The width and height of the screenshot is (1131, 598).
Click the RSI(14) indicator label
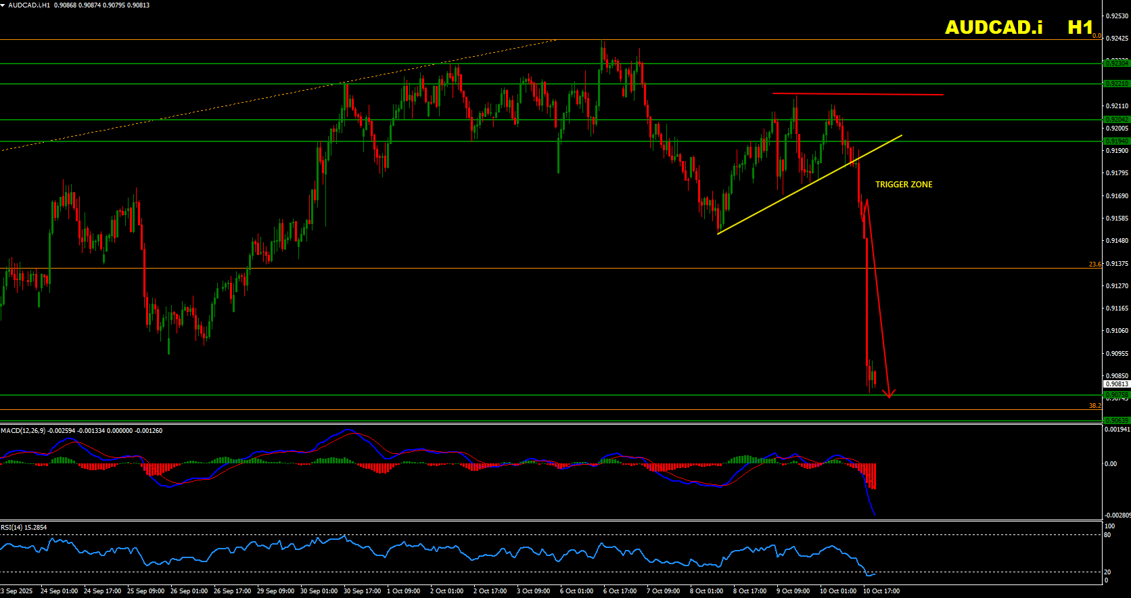pyautogui.click(x=12, y=528)
